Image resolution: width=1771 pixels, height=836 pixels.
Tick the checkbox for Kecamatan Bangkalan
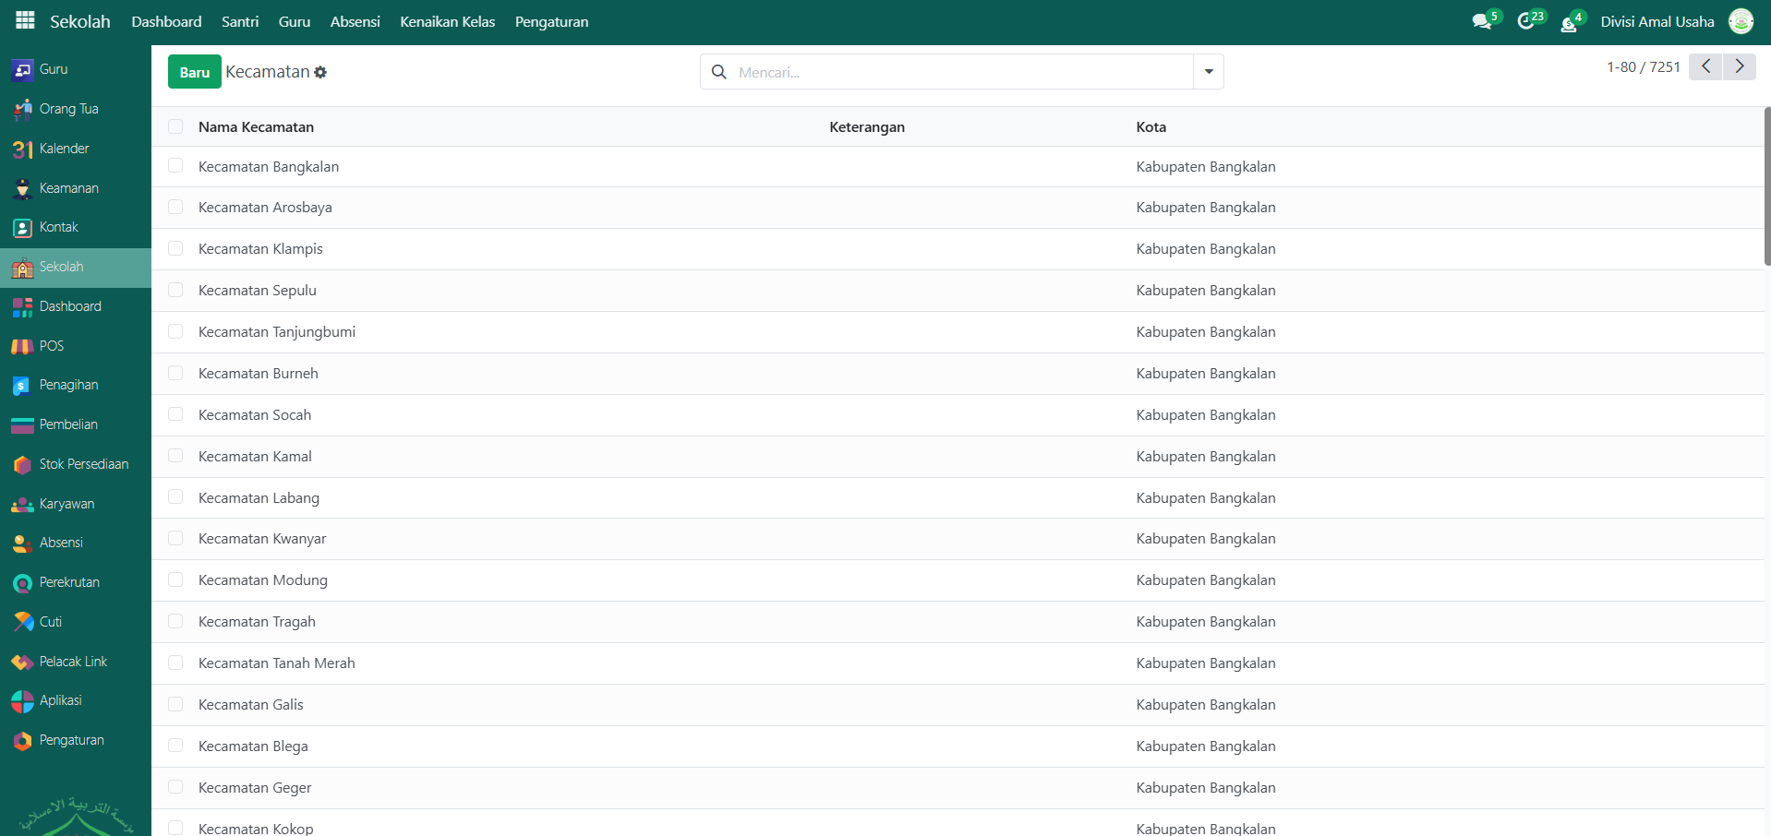[x=175, y=166]
